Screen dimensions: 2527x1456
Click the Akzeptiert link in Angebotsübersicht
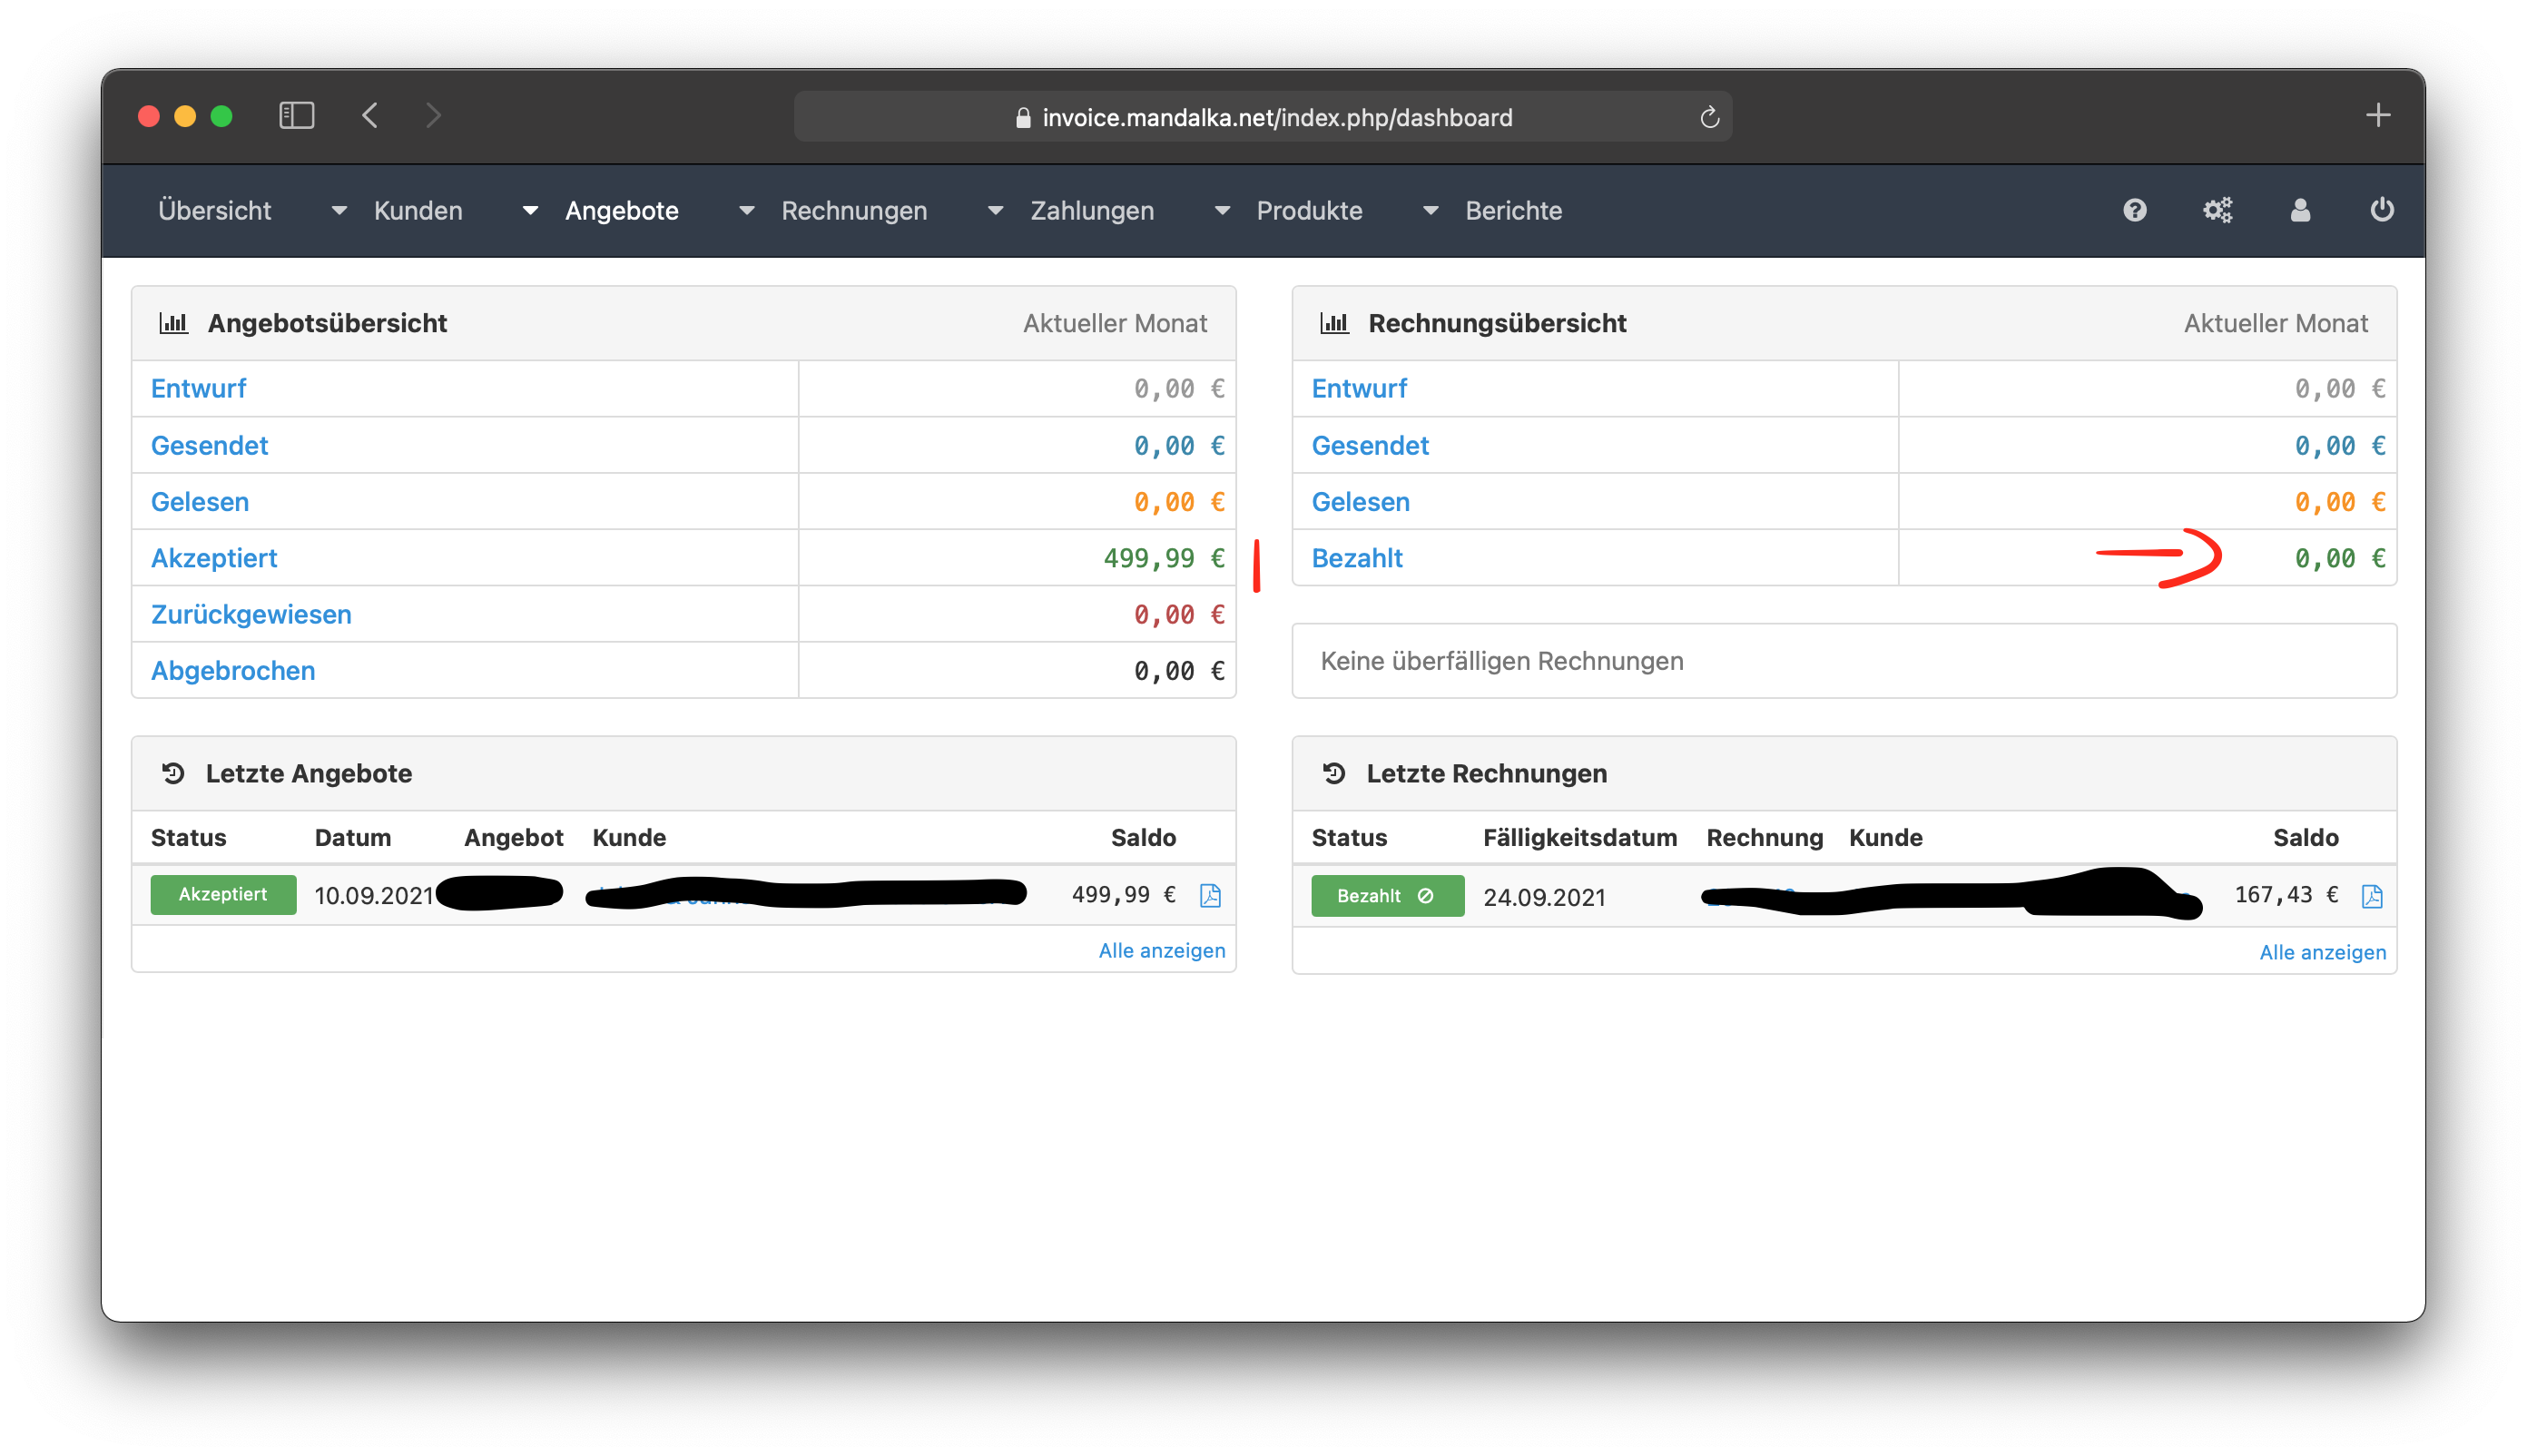214,558
